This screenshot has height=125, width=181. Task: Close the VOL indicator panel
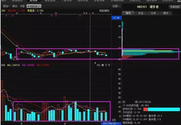[109, 65]
